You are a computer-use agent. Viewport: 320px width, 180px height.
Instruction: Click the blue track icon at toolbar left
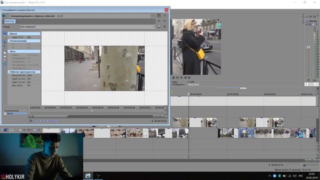tap(6, 130)
